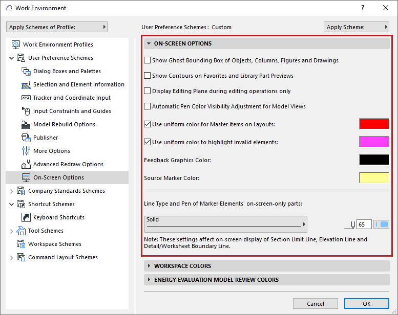This screenshot has width=398, height=315.
Task: Click the Model Rebuild Options icon
Action: pos(26,124)
